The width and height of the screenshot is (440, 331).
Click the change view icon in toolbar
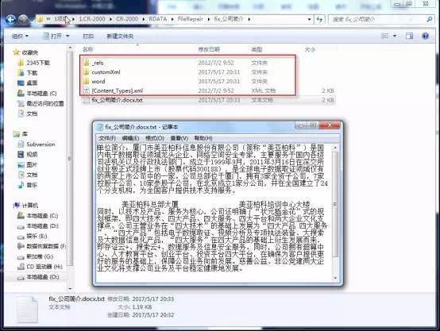coord(385,36)
